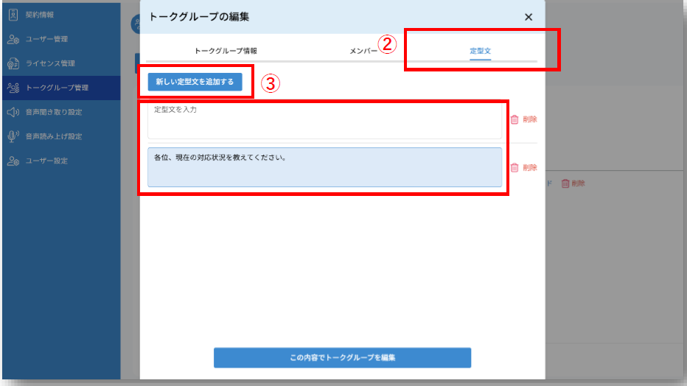Select トークグループ管理 menu item
687x386 pixels.
pos(61,88)
